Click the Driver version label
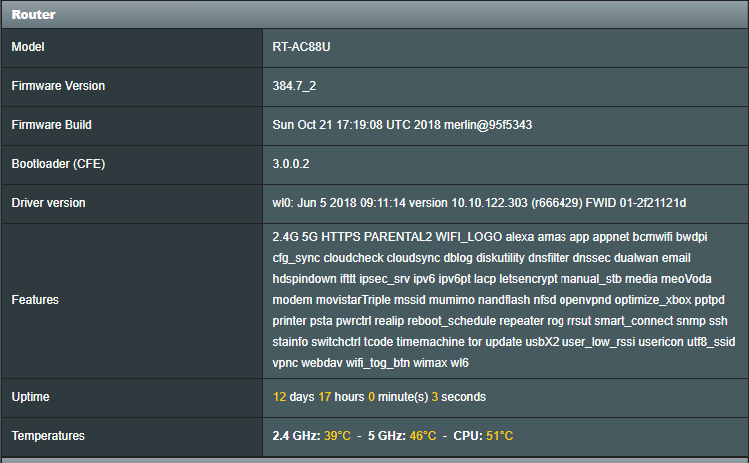 coord(48,203)
